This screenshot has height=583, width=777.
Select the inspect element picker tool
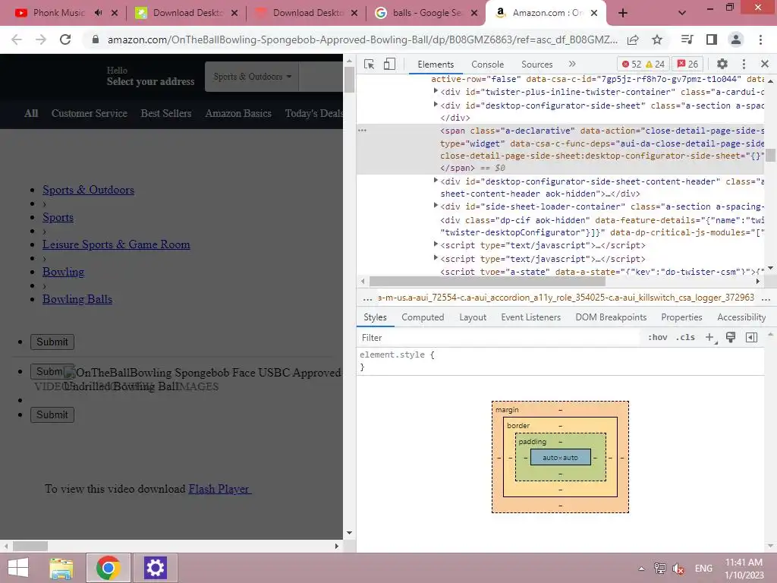369,64
